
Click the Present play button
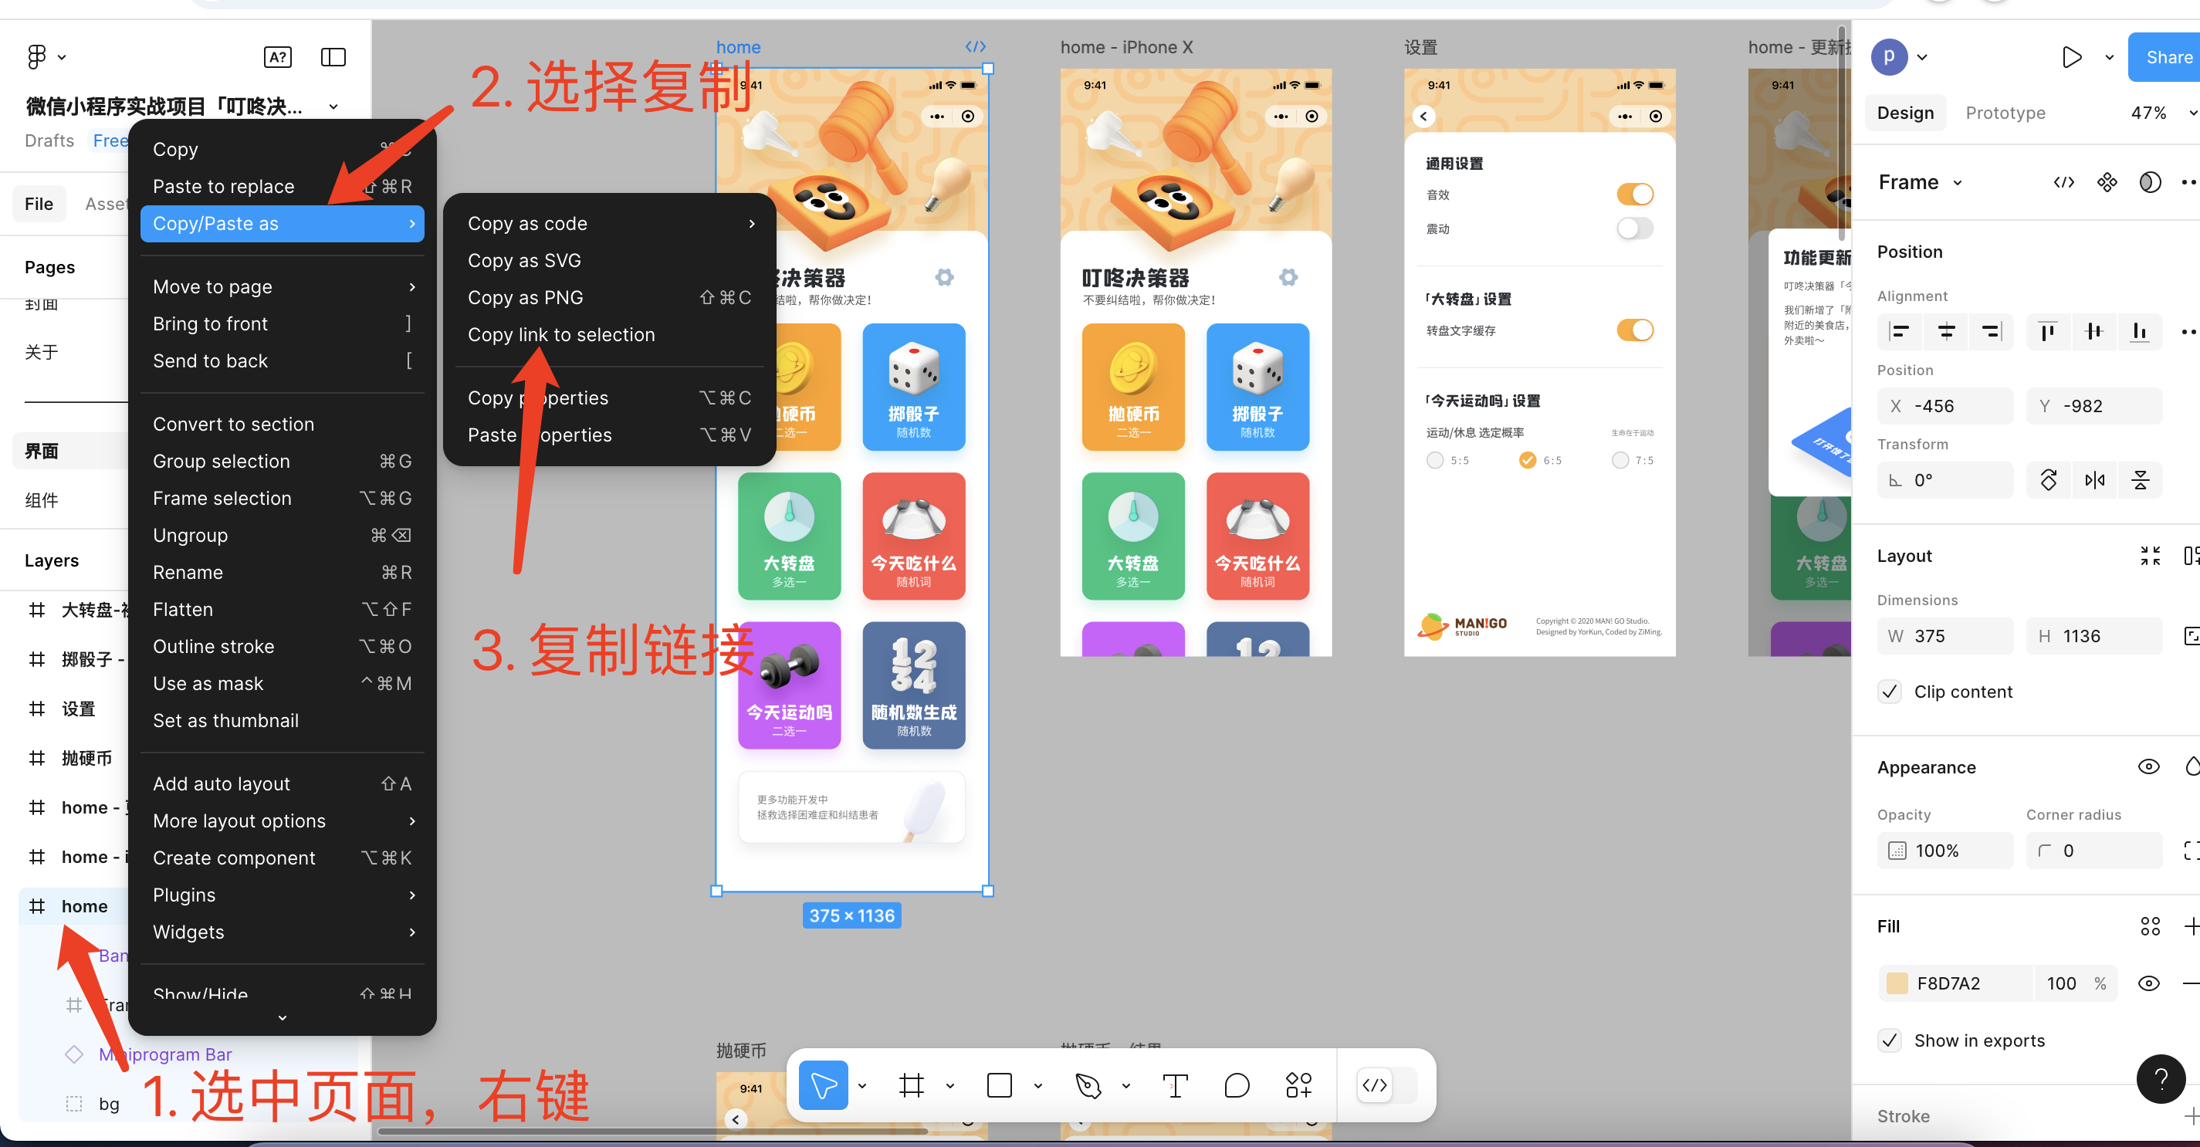click(x=2071, y=57)
